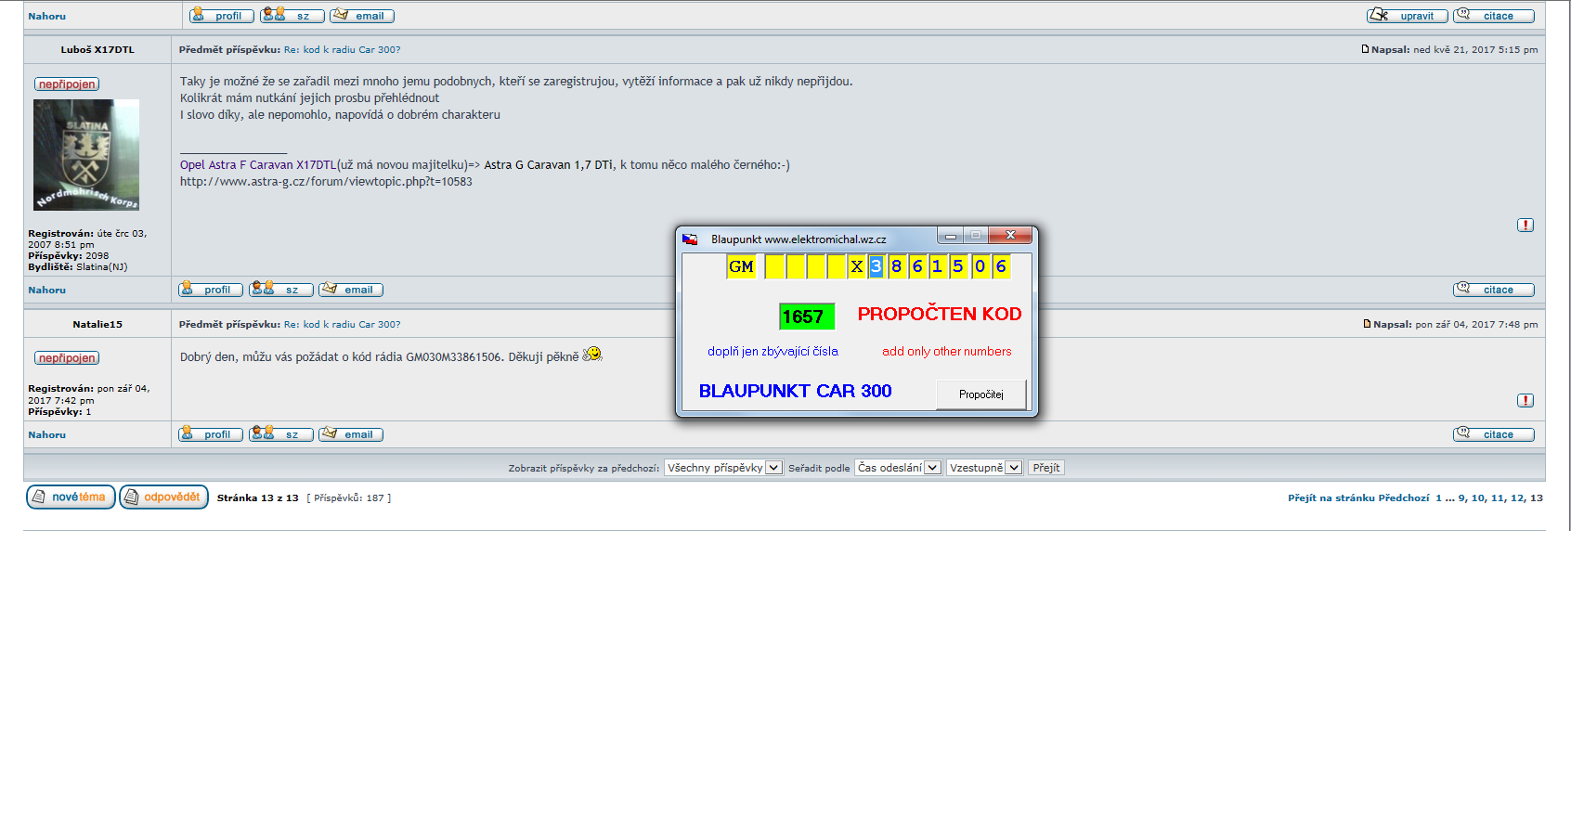Viewport: 1571px width, 840px height.
Task: Click the highlighted digit 3 code field
Action: pos(876,267)
